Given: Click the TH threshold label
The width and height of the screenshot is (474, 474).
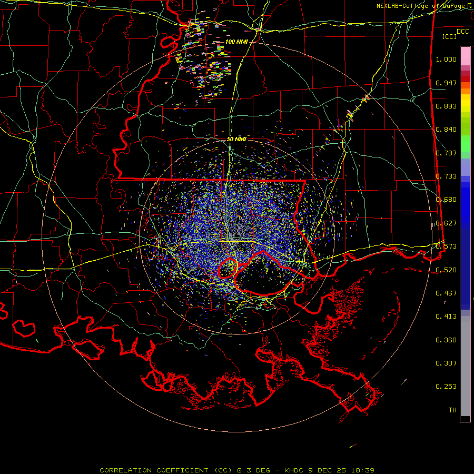Looking at the screenshot, I should point(452,410).
